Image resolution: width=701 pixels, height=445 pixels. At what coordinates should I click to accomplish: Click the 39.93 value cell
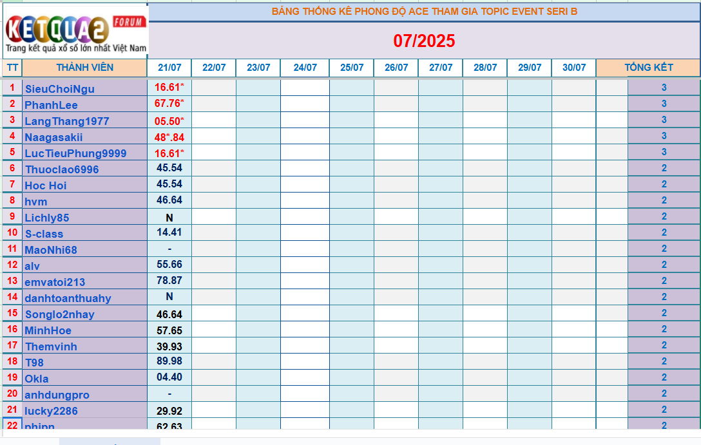(169, 345)
